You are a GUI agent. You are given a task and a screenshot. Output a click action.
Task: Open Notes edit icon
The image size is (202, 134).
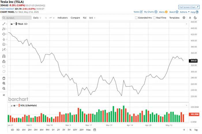141,12
